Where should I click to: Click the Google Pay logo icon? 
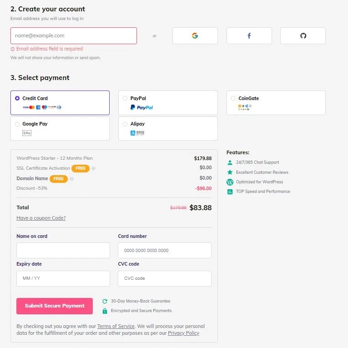click(27, 133)
